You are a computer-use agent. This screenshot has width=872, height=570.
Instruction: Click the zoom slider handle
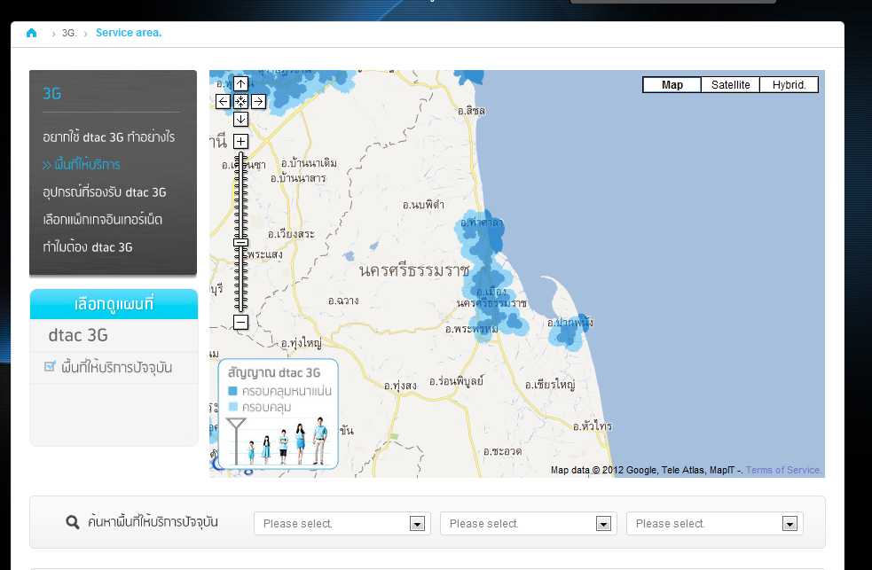click(x=240, y=242)
